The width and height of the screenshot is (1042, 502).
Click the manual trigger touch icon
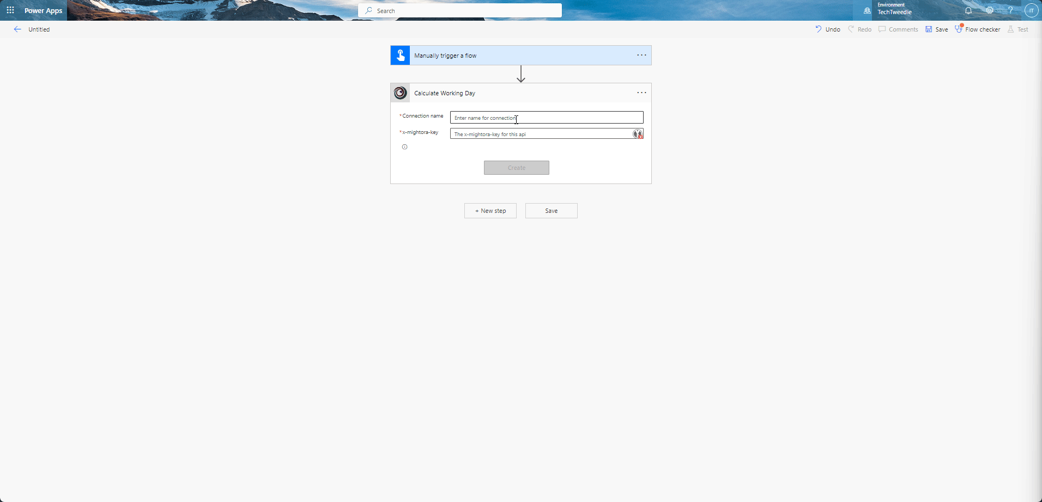coord(401,55)
